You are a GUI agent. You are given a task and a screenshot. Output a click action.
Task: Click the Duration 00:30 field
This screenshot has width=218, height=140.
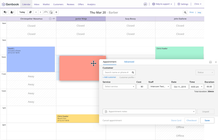click(209, 87)
